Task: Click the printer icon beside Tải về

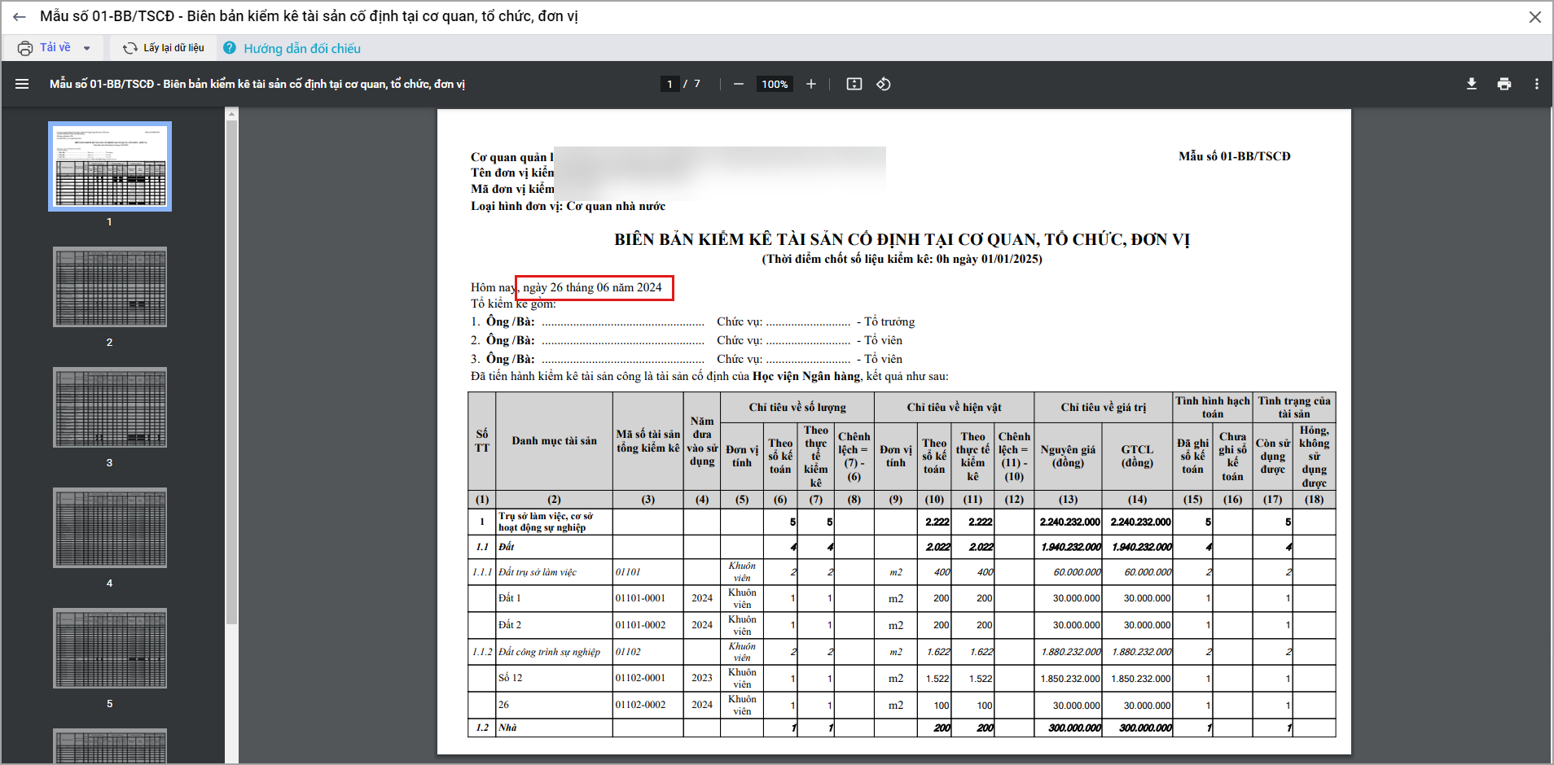Action: click(25, 48)
